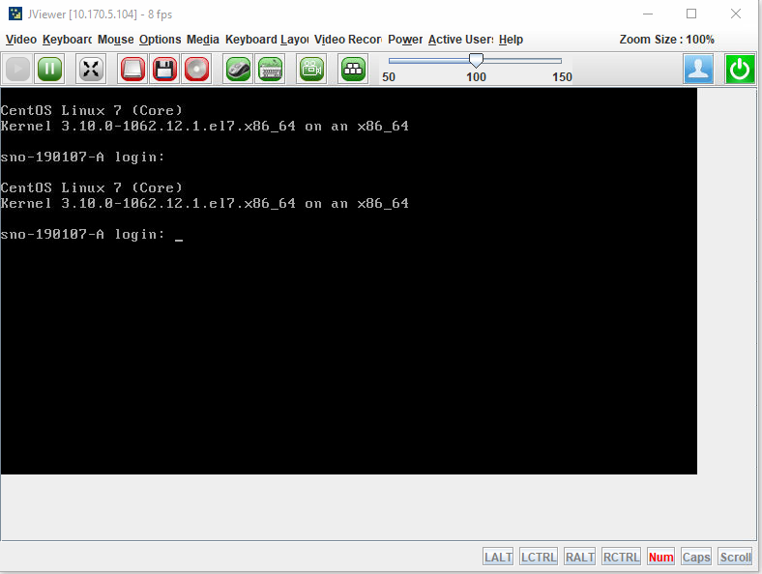
Task: Open the Options menu
Action: tap(160, 40)
